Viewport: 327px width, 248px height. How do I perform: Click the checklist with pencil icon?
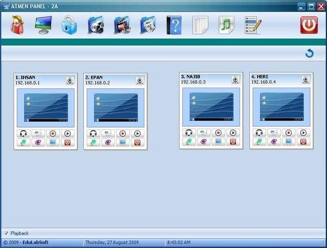[x=253, y=25]
